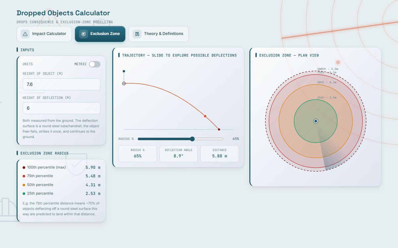Click the 4.31 m value
398x248 pixels.
coord(93,185)
